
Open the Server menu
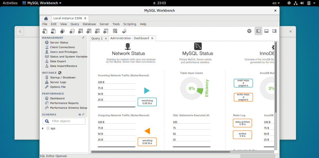[104, 24]
